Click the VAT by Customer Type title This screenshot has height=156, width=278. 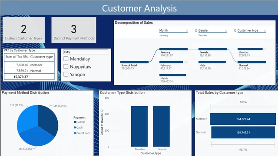pyautogui.click(x=19, y=50)
